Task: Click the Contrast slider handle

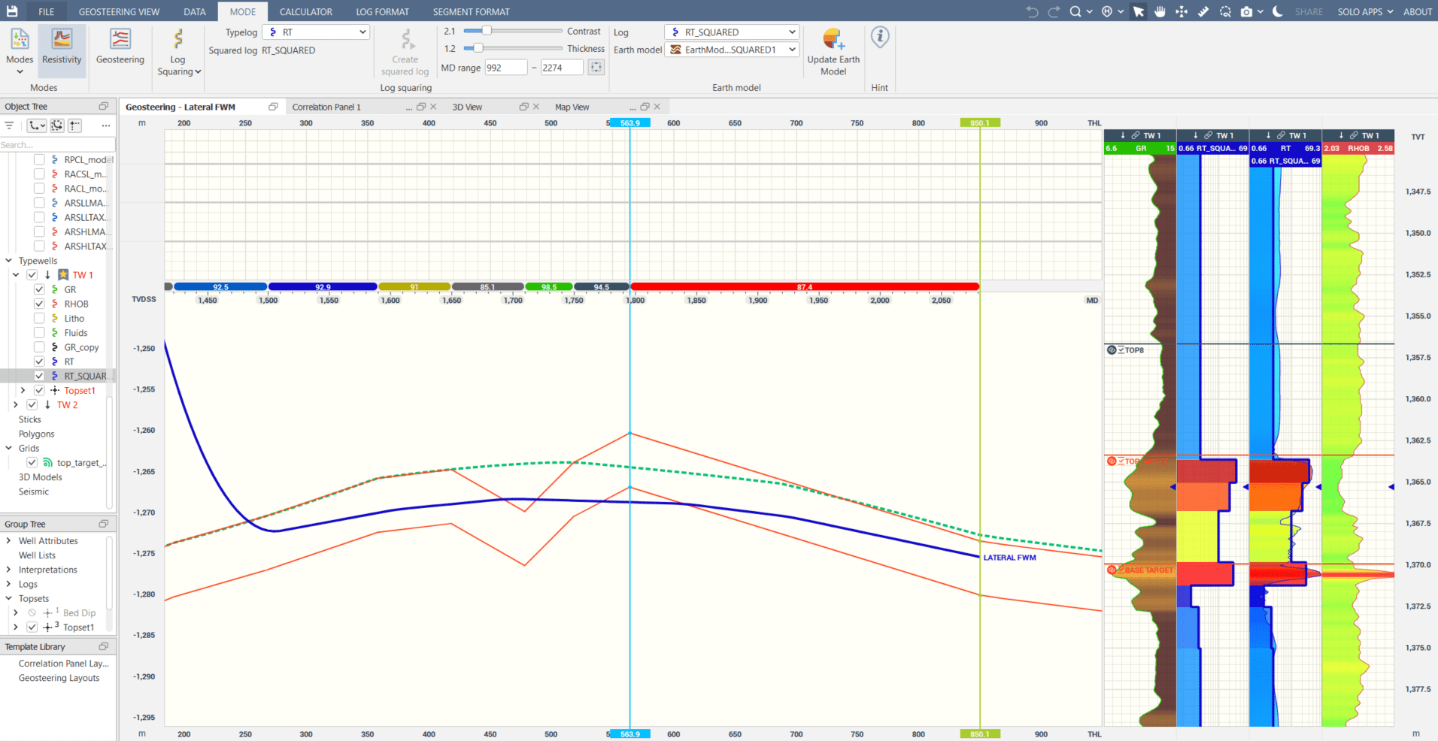Action: [487, 31]
